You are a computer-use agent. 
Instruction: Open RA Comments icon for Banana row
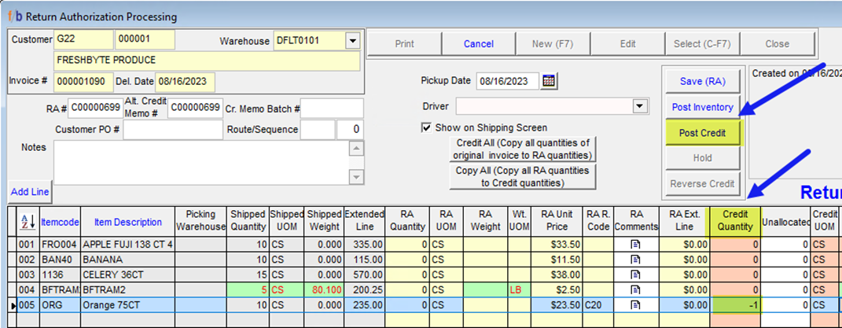coord(637,260)
